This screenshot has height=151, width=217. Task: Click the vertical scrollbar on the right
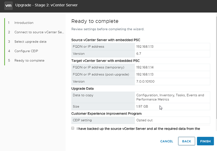216,66
